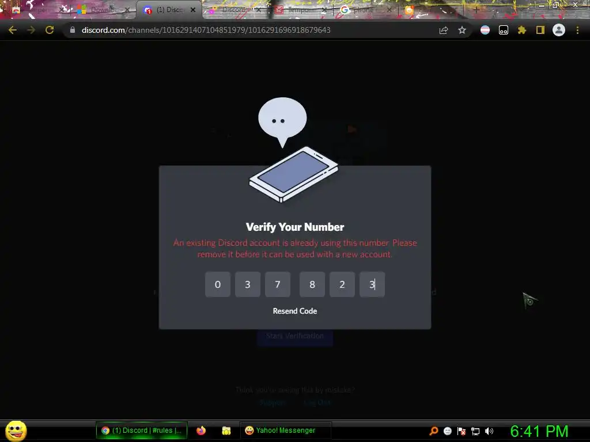Click the dimmed Start Verification button
Screen dimensions: 590x442
click(x=295, y=336)
